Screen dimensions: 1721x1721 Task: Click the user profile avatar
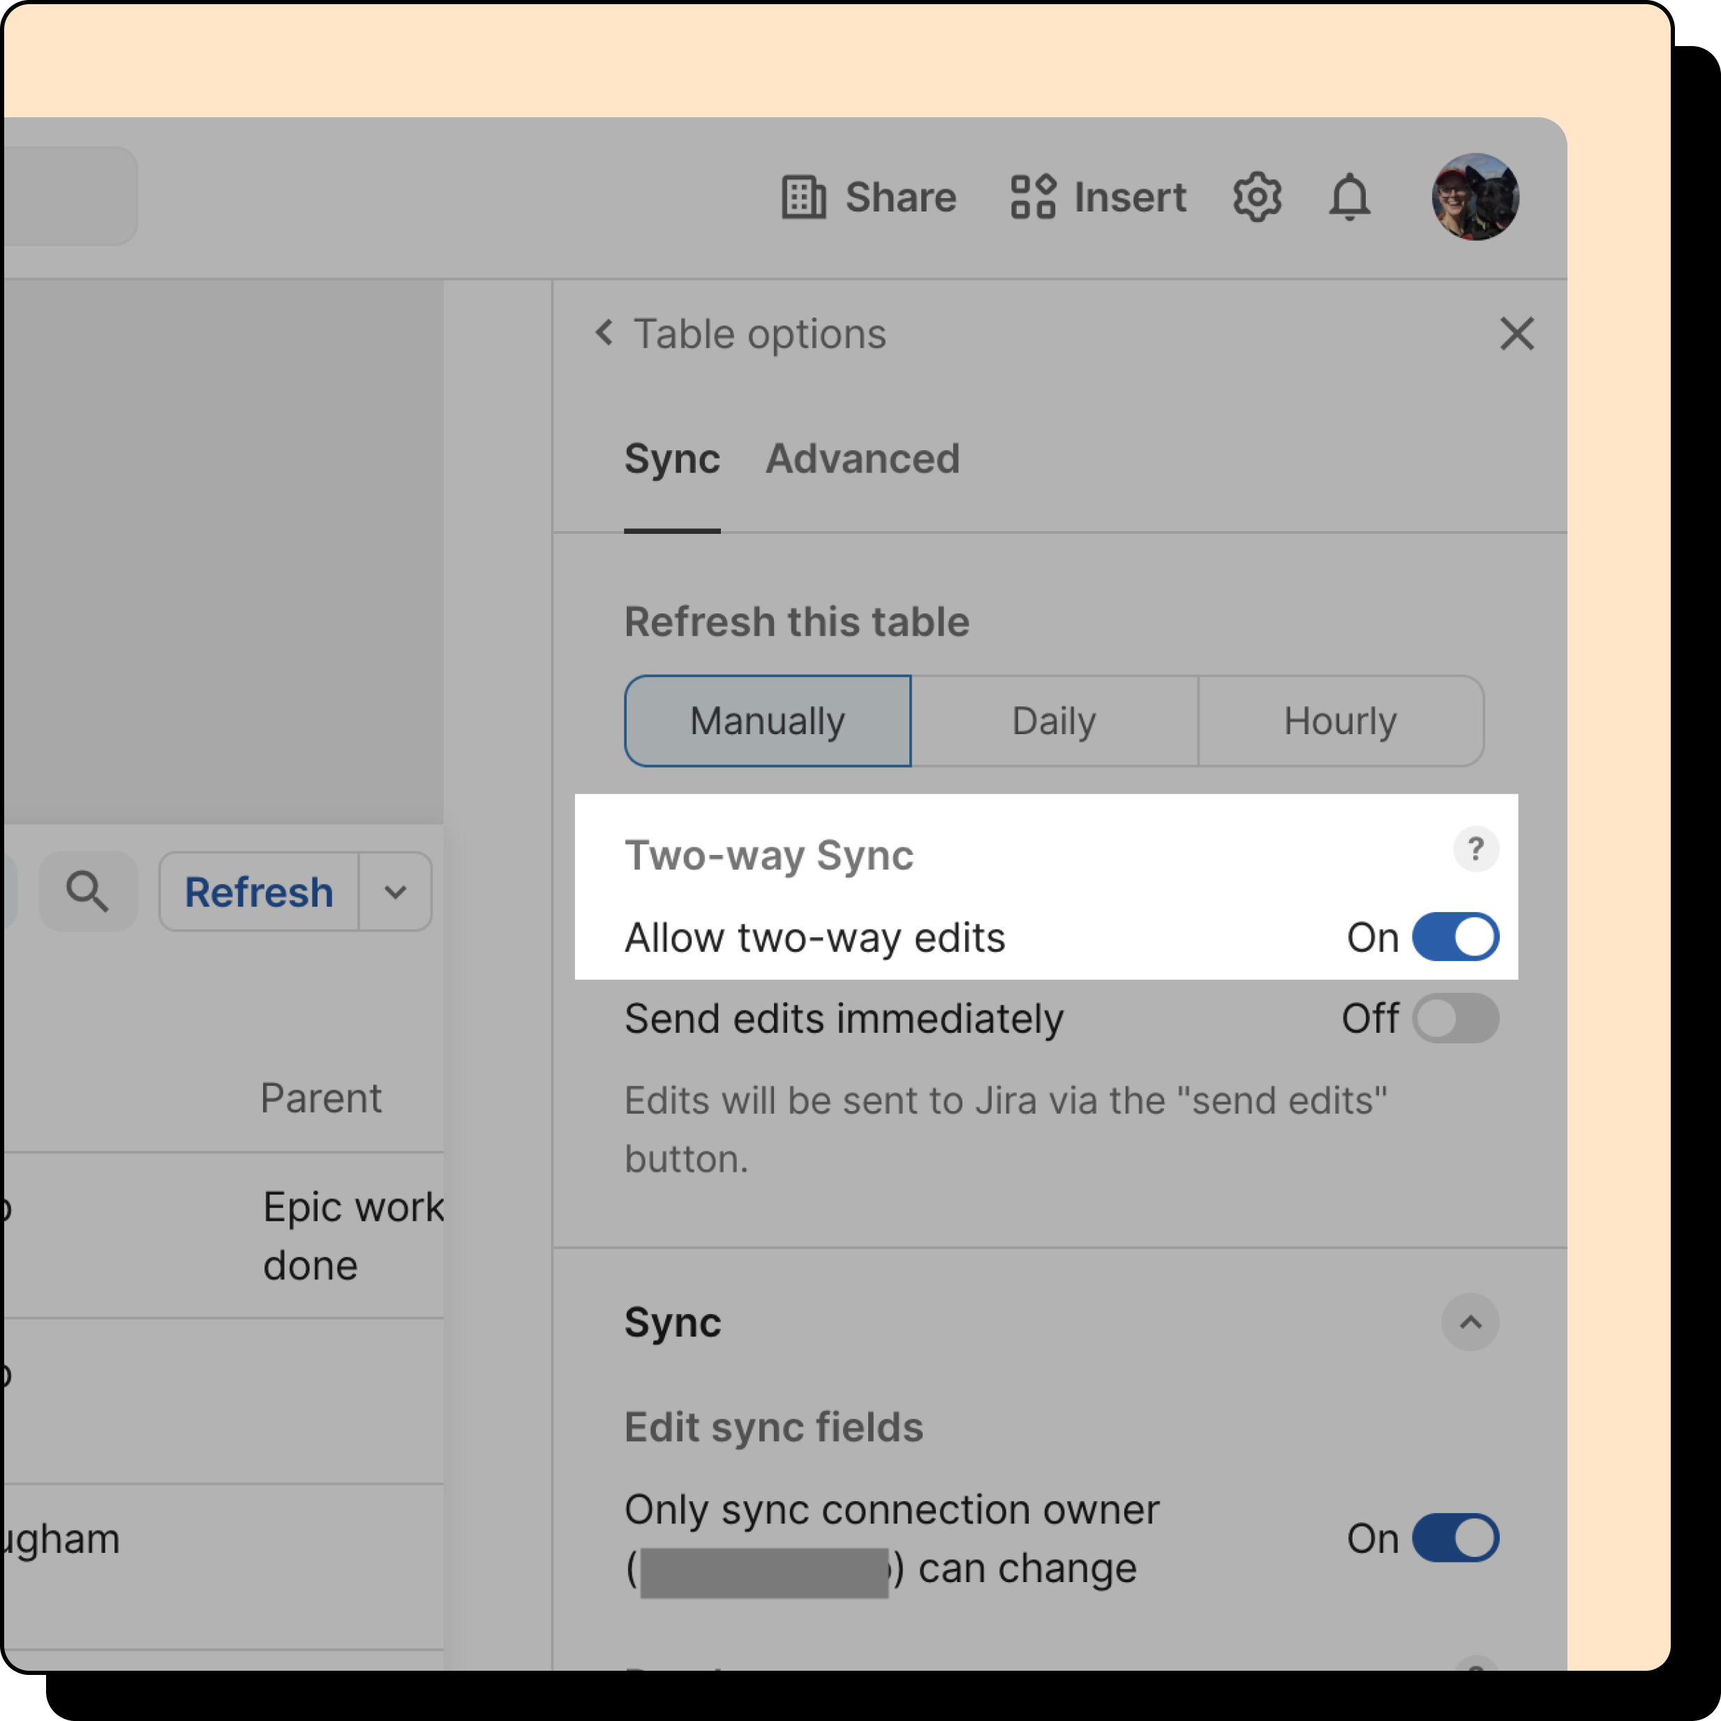coord(1475,197)
